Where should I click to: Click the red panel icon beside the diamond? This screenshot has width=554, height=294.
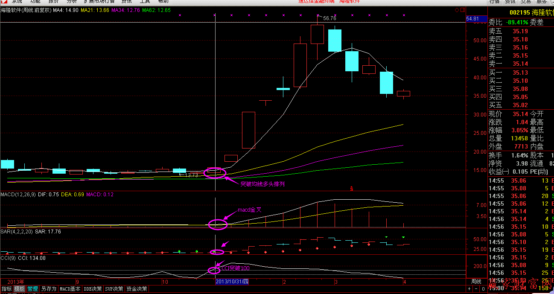[462, 10]
